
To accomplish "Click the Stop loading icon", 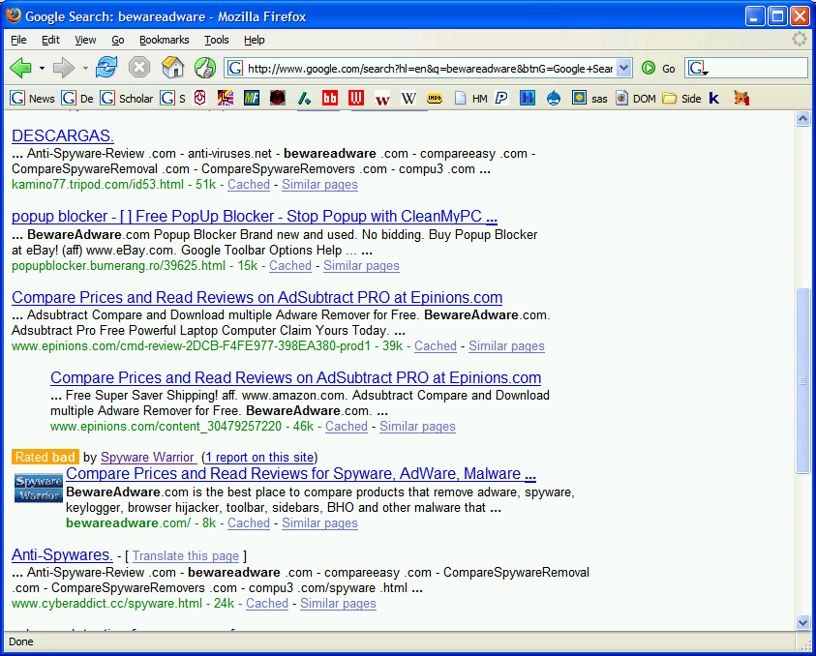I will point(139,68).
